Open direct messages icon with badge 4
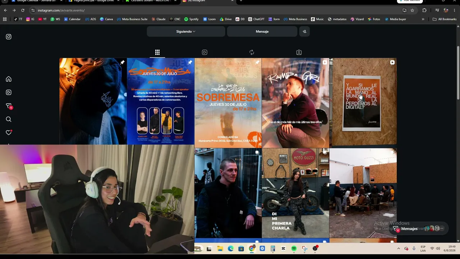 coord(9,106)
